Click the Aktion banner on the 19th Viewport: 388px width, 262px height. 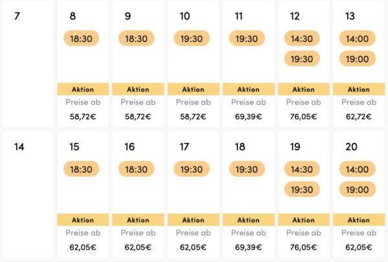coord(304,220)
